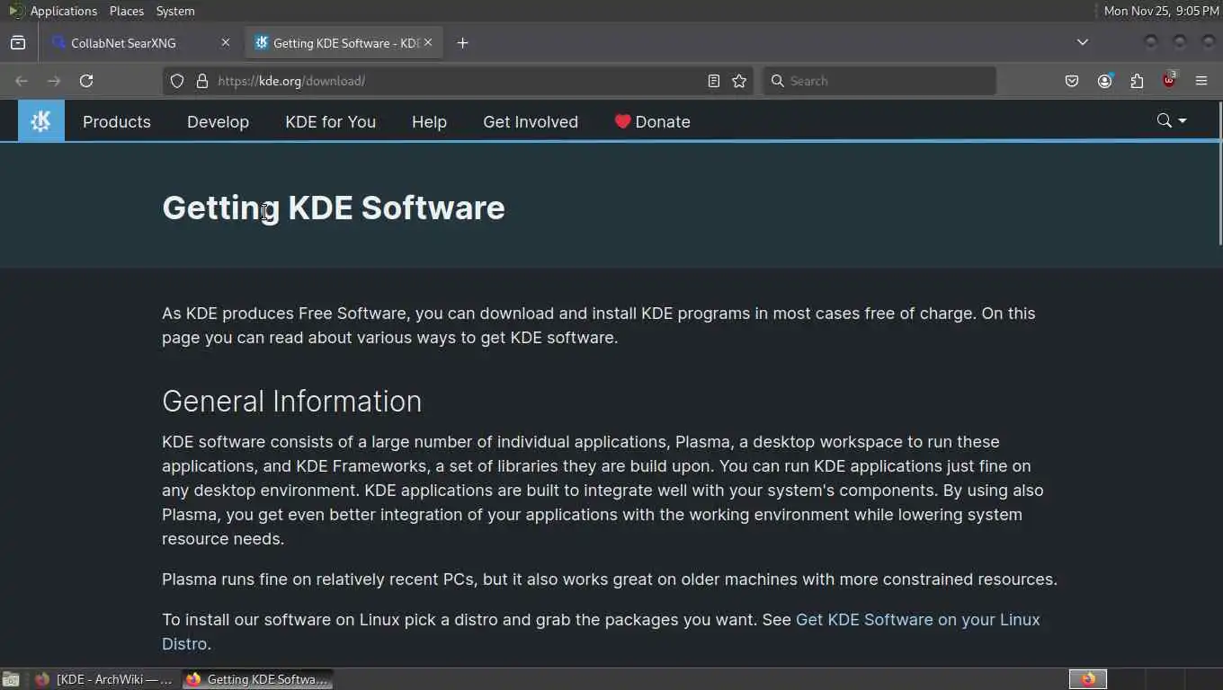
Task: Expand the KDE search dropdown arrow
Action: point(1182,120)
